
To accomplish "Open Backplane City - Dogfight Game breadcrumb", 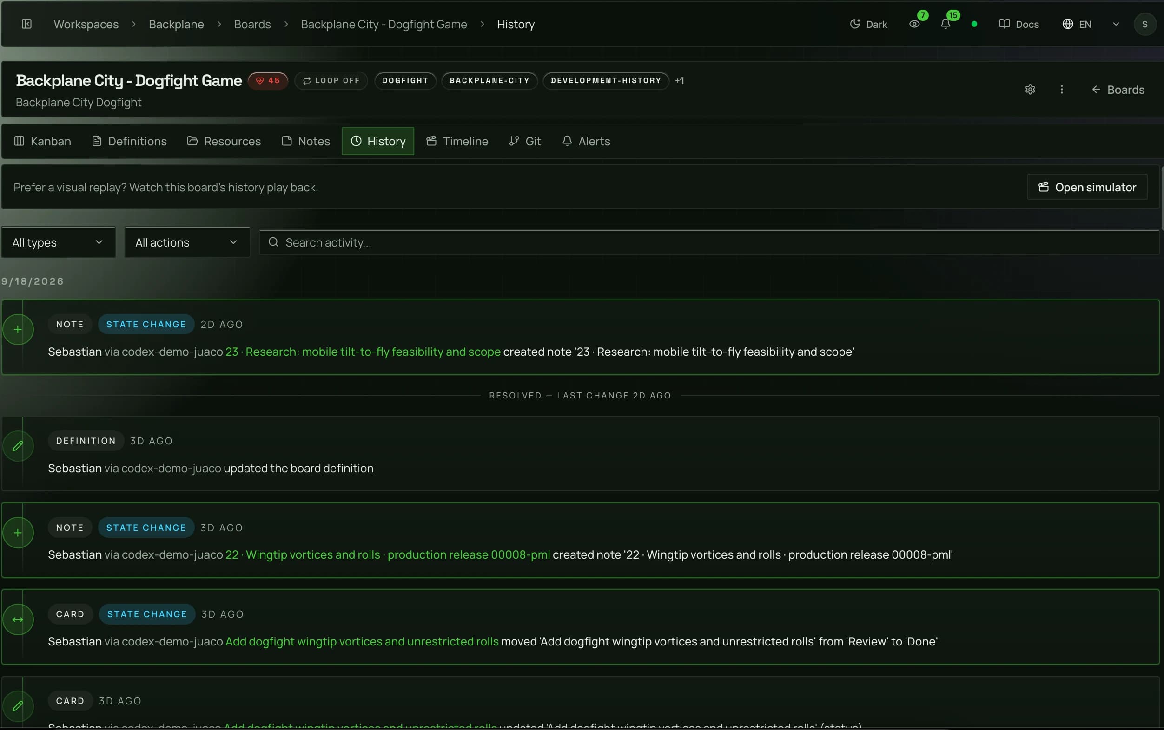I will (x=384, y=24).
